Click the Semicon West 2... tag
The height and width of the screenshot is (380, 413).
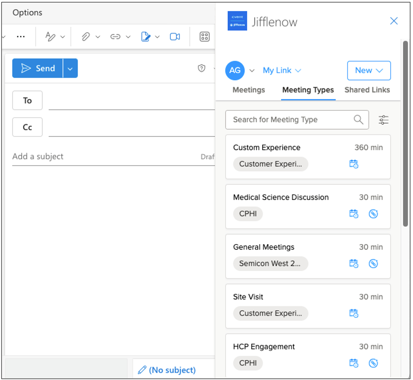pyautogui.click(x=271, y=263)
